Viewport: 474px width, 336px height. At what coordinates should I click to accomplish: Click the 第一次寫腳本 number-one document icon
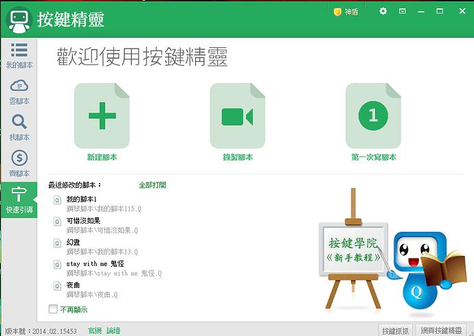pyautogui.click(x=373, y=116)
